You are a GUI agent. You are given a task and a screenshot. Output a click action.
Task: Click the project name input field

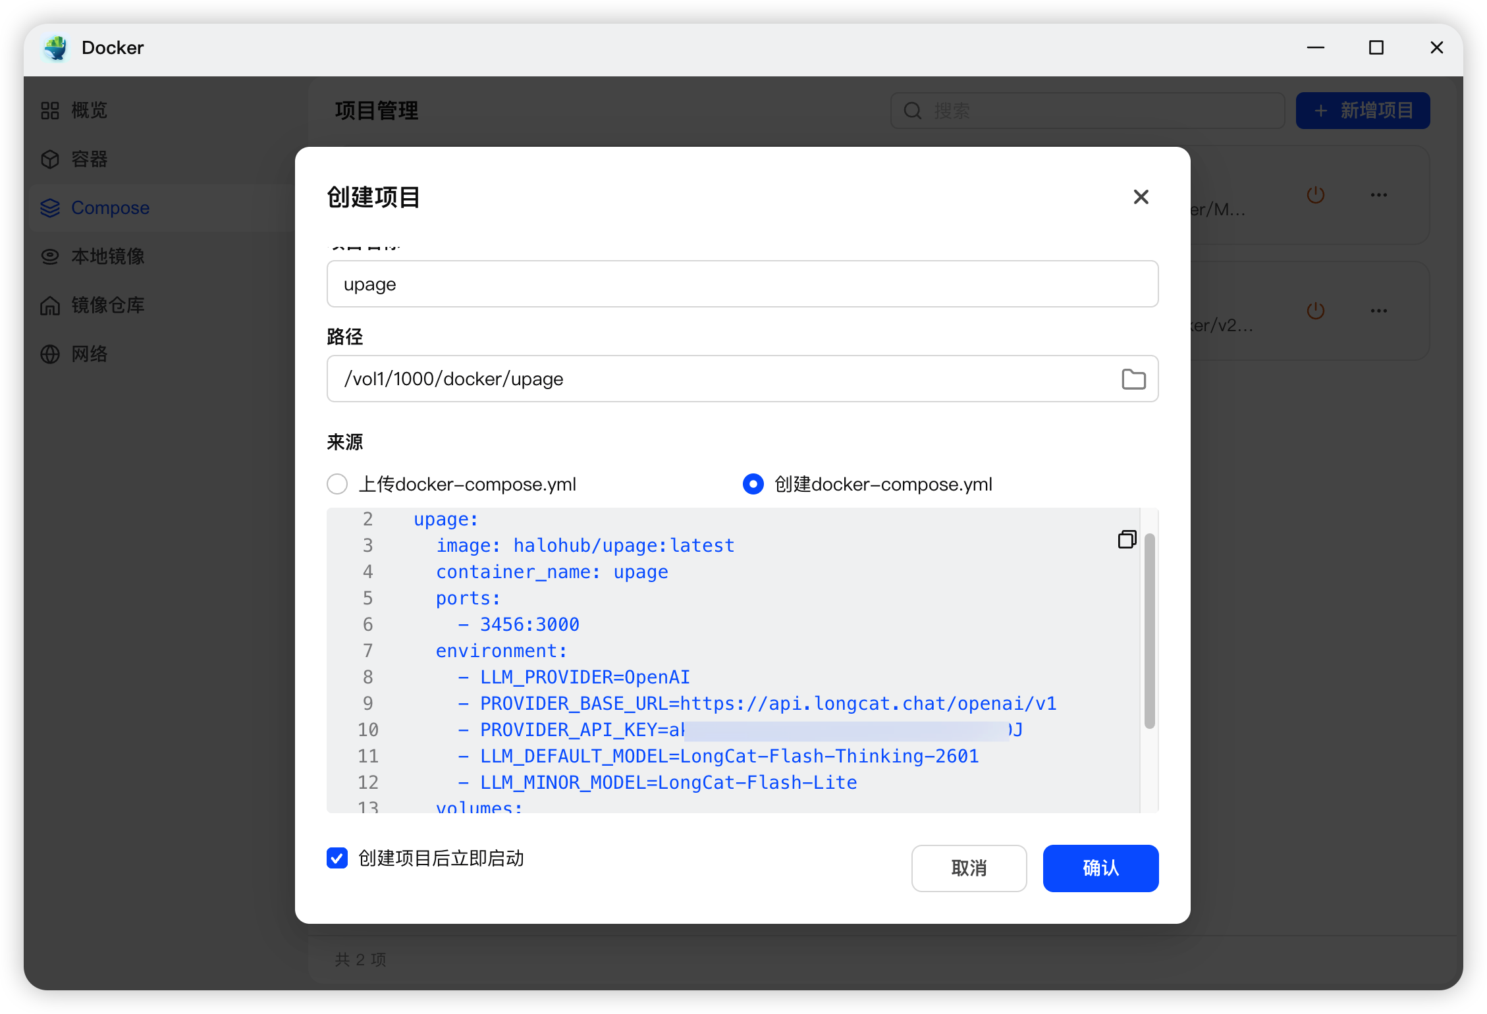click(742, 284)
